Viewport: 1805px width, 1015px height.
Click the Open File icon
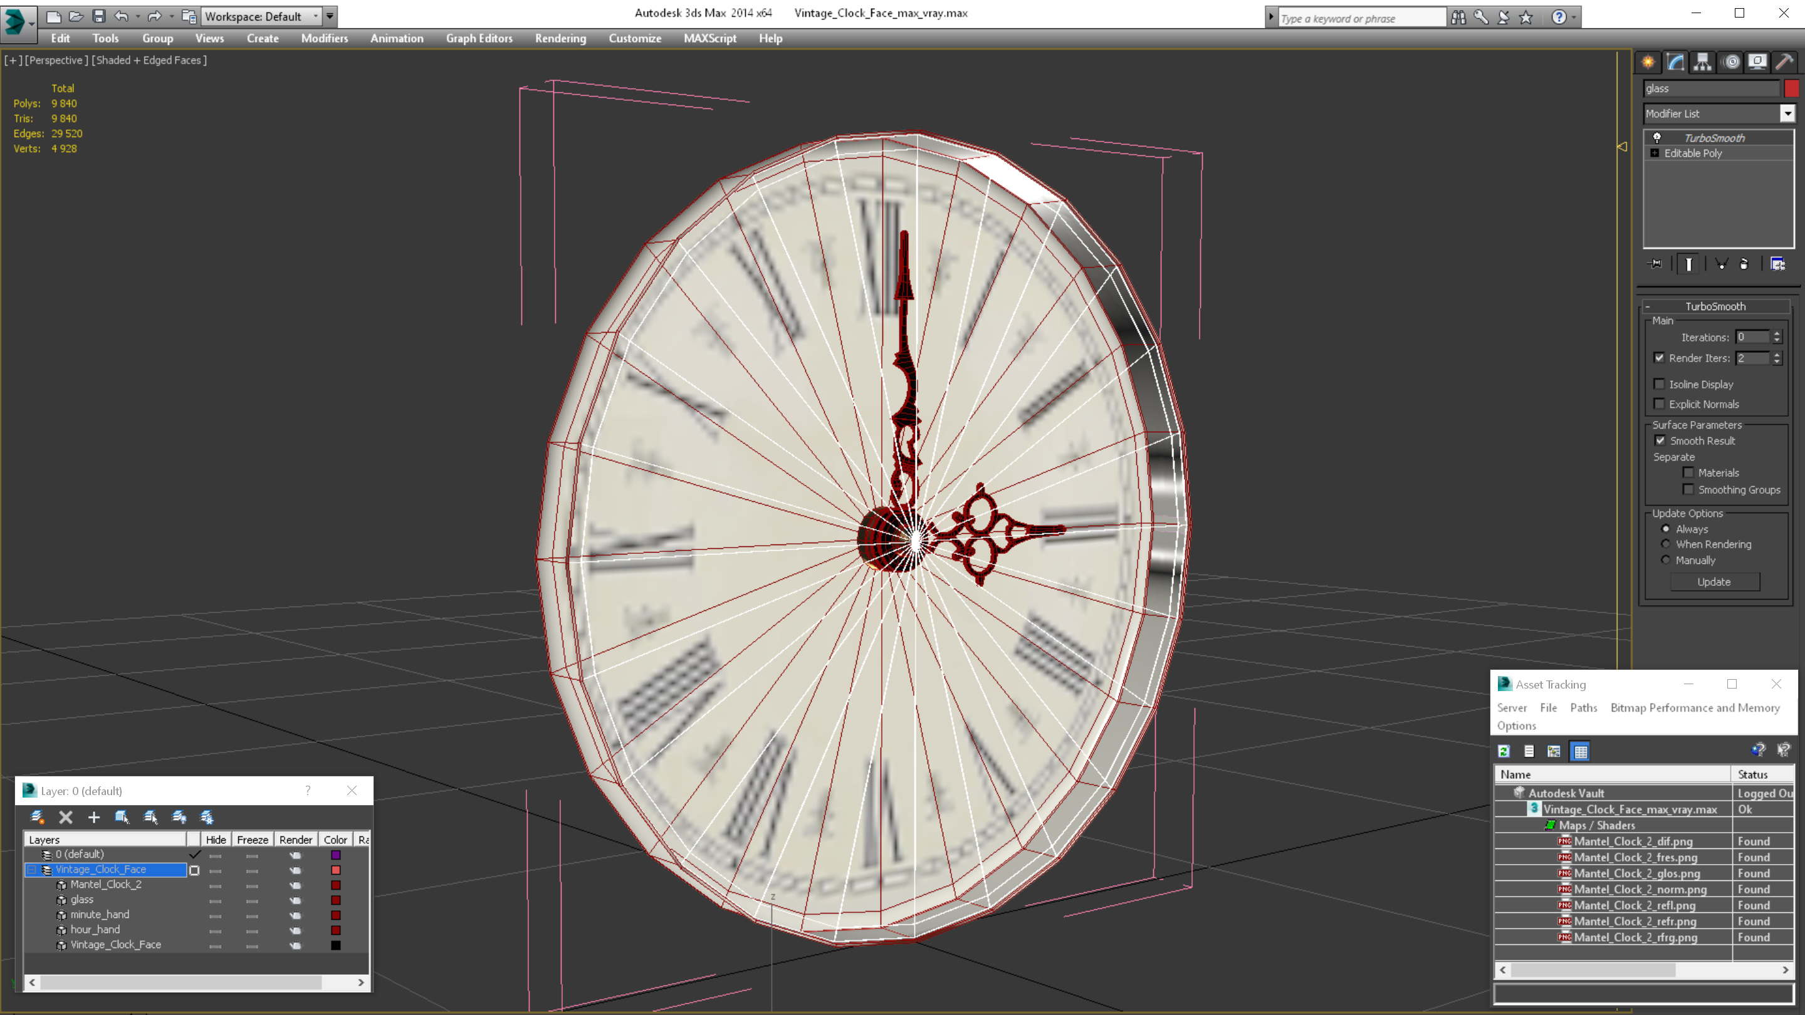point(76,16)
